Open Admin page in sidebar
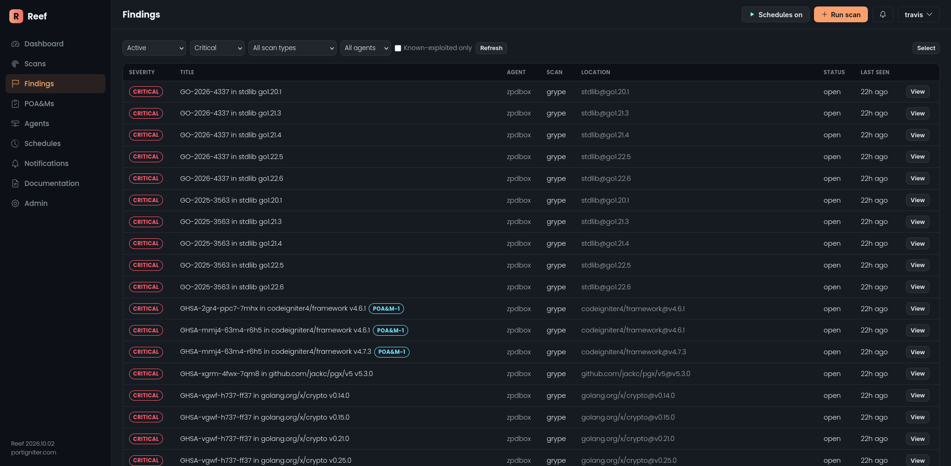 pos(55,204)
